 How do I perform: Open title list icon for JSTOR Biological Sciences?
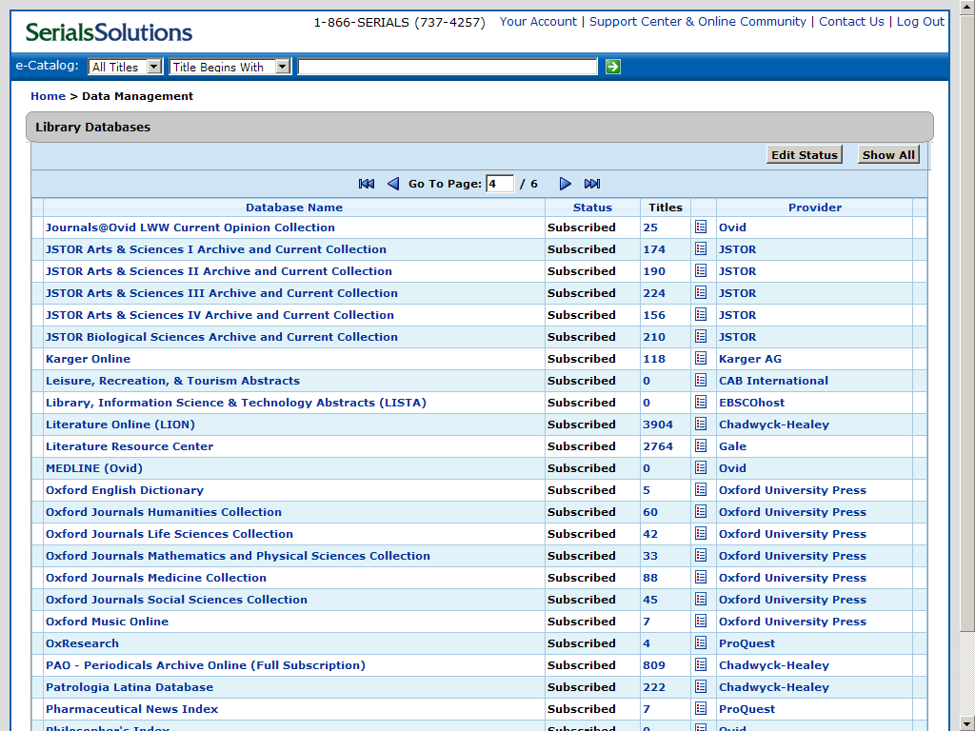(x=701, y=336)
